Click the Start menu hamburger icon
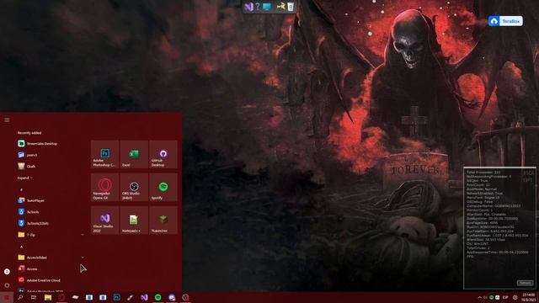The width and height of the screenshot is (539, 303). (7, 120)
